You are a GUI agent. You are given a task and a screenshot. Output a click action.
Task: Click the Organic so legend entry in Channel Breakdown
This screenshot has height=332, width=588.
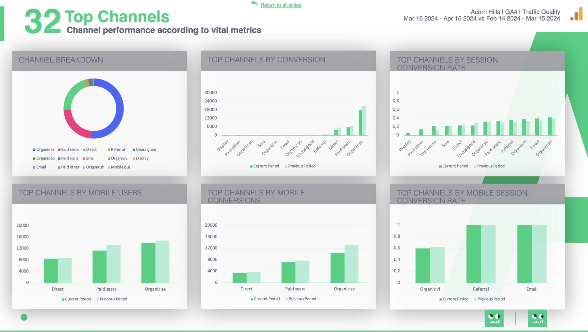click(44, 158)
